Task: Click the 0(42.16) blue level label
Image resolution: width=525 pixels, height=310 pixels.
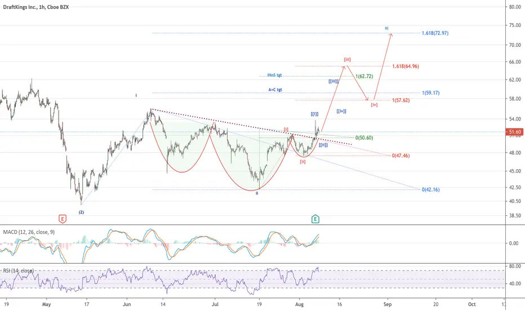Action: coord(430,189)
